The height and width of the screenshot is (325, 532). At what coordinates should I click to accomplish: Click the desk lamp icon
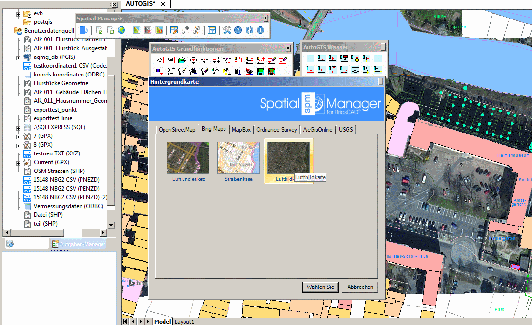click(x=227, y=72)
